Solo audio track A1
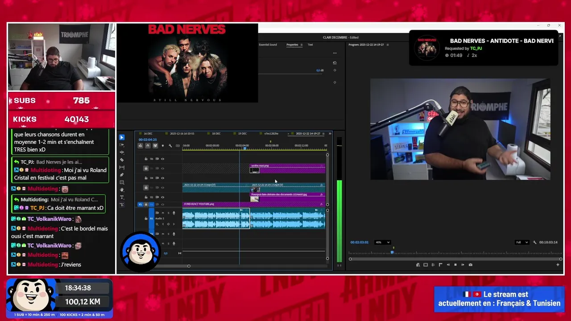This screenshot has height=321, width=571. [x=168, y=213]
